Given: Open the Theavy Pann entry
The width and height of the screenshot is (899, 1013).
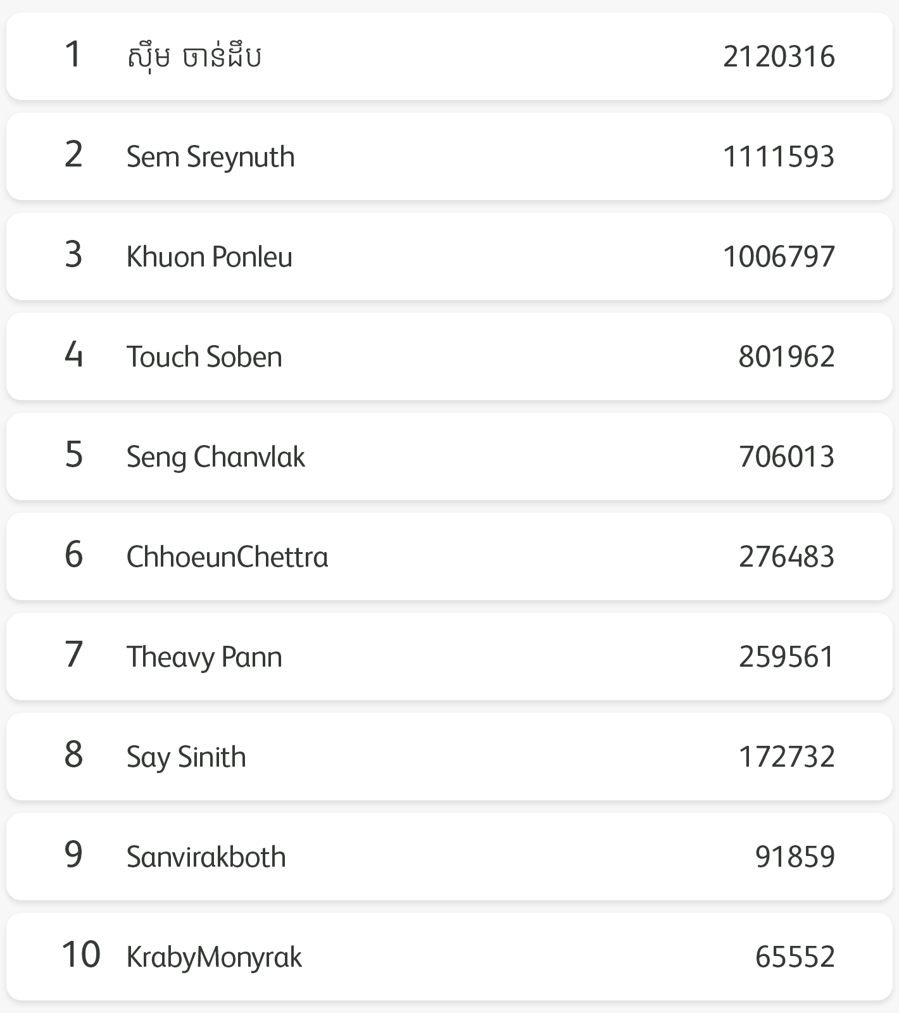Looking at the screenshot, I should [450, 657].
